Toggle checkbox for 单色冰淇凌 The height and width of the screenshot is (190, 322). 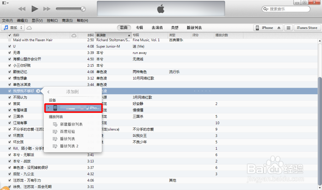[x=9, y=84]
